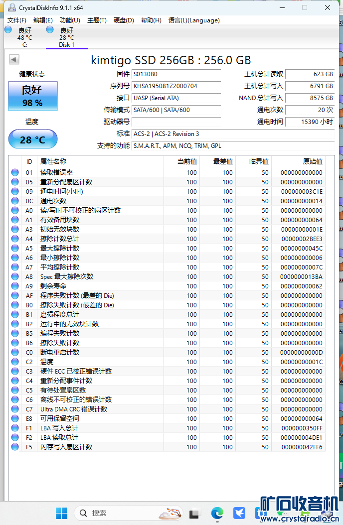Select the 运行中的无效块计数 row
343x525 pixels.
point(167,324)
